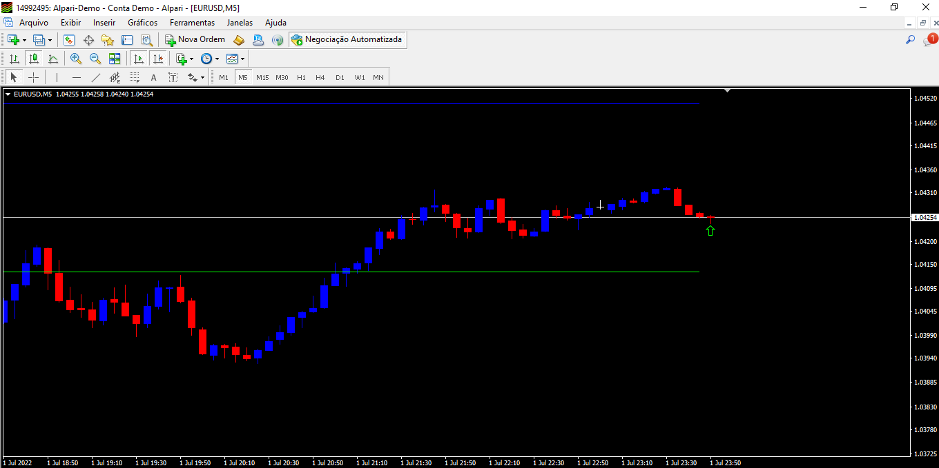
Task: Expand the indicators list dropdown arrow
Action: [x=191, y=59]
